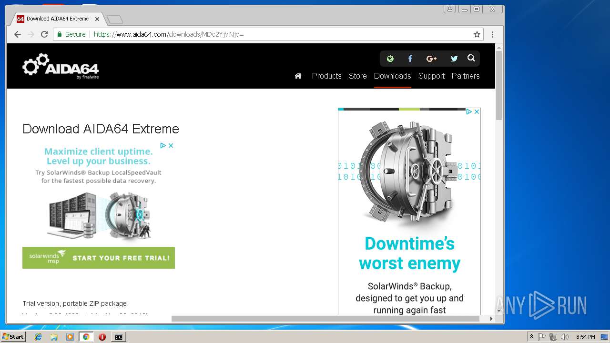Open Internet Explorer from taskbar
The image size is (610, 343).
click(38, 337)
